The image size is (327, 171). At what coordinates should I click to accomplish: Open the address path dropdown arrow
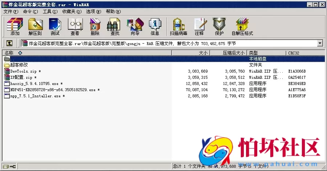pyautogui.click(x=320, y=43)
